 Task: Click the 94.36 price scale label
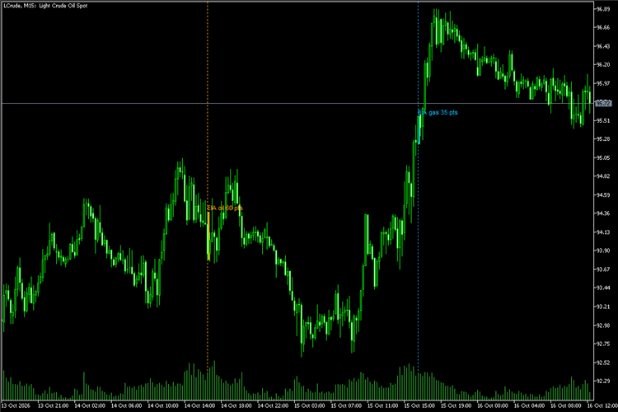[x=603, y=213]
